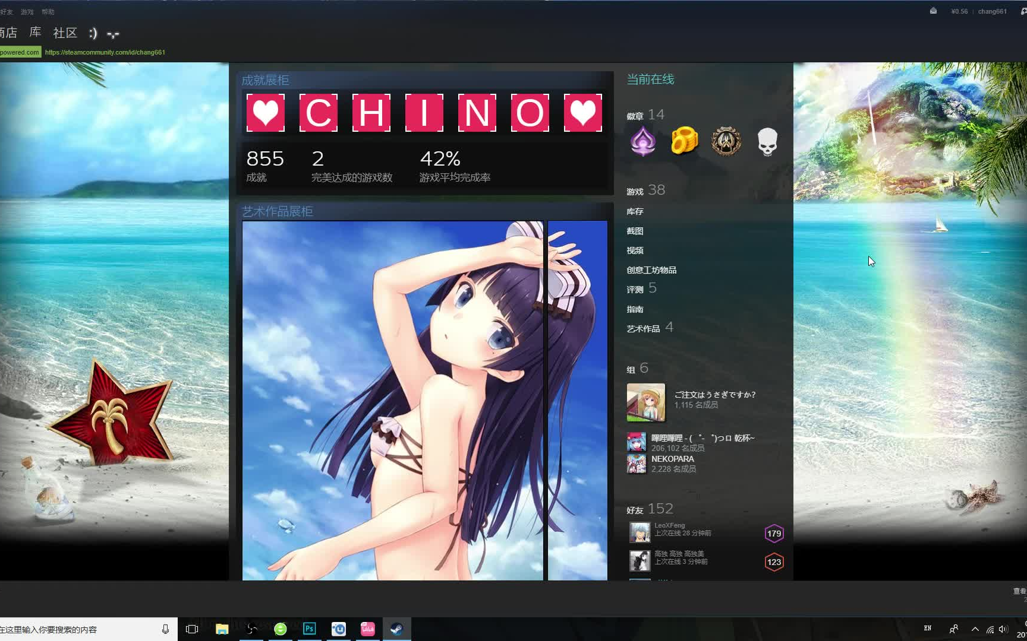The height and width of the screenshot is (641, 1027).
Task: Click the steamcommunity profile URL
Action: tap(105, 52)
